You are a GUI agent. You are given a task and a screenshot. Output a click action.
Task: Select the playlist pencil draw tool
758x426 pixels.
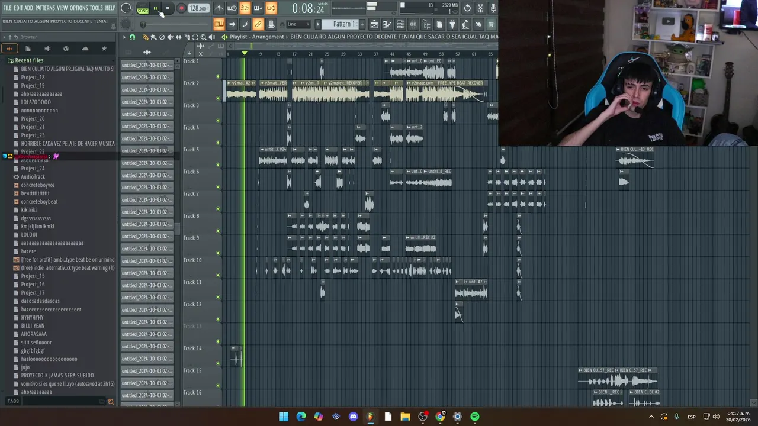145,37
